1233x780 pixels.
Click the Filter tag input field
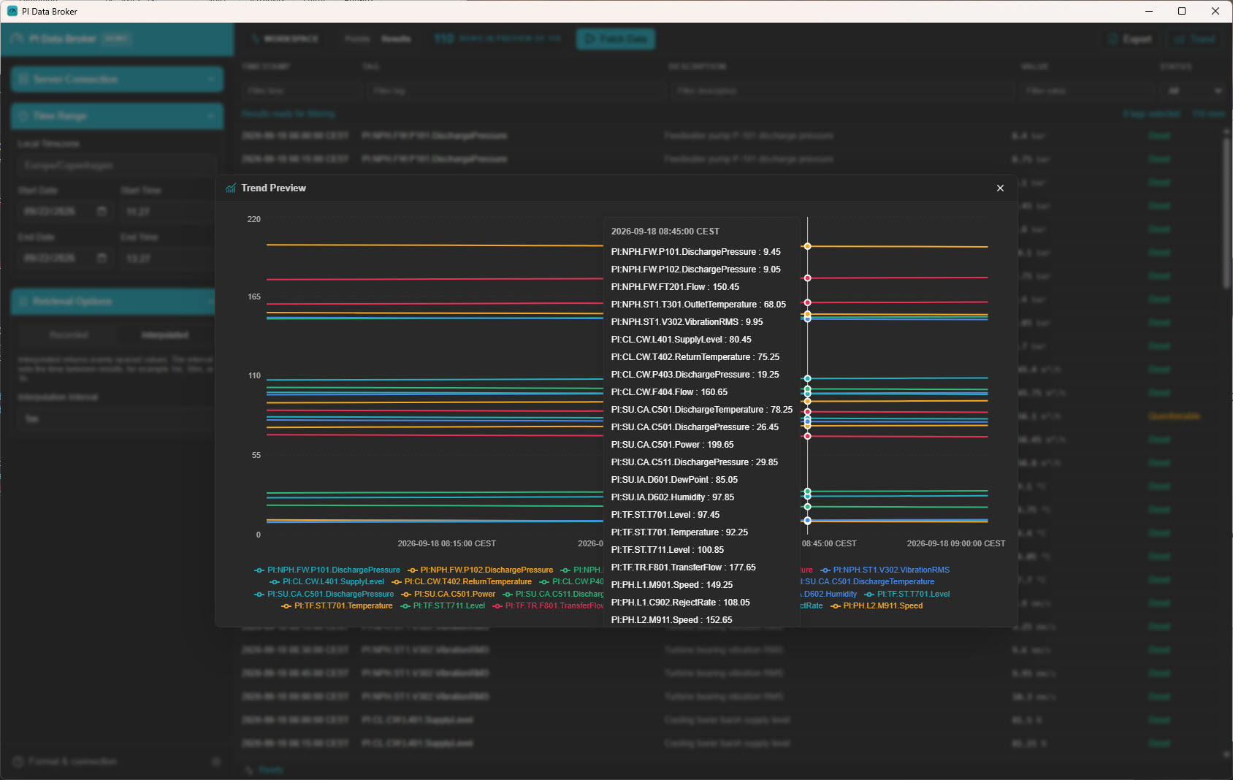click(x=515, y=91)
